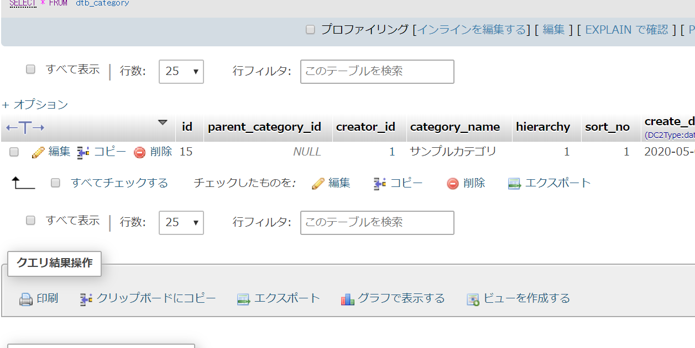Open the upper 行数 dropdown showing 25
This screenshot has width=695, height=348.
click(x=181, y=72)
